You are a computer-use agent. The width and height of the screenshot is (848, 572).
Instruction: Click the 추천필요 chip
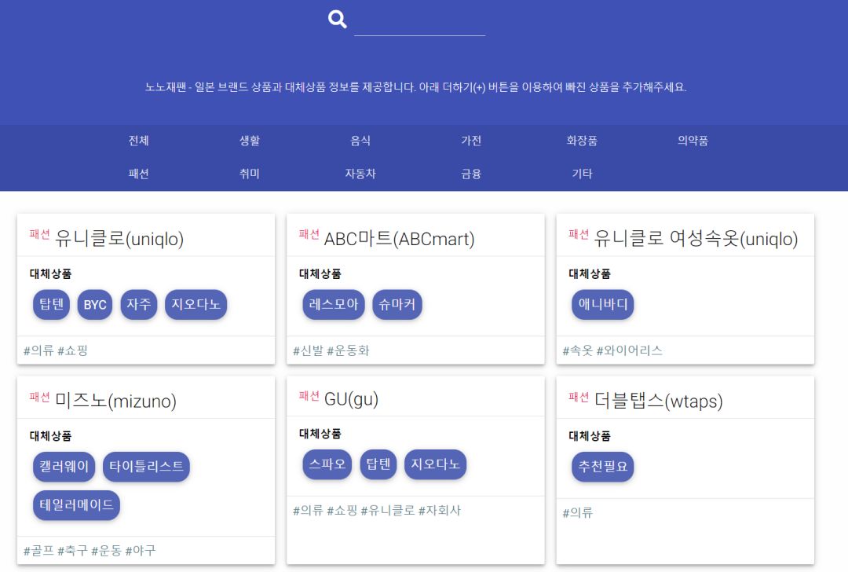click(602, 467)
